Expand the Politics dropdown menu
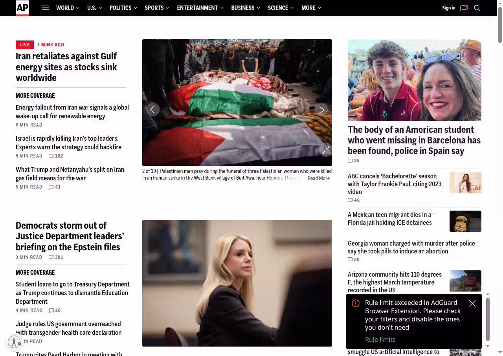The width and height of the screenshot is (503, 356). (x=123, y=8)
